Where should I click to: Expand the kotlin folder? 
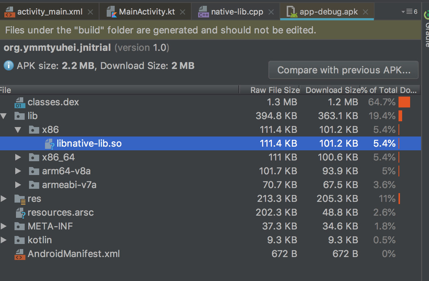[4, 240]
